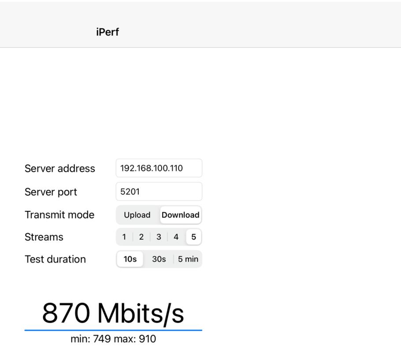Screen dimensions: 401x347
Task: Click the Server address input field
Action: pyautogui.click(x=159, y=168)
